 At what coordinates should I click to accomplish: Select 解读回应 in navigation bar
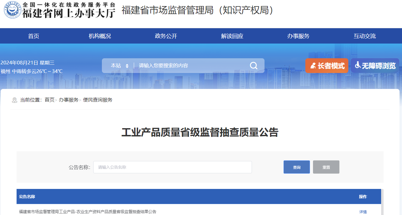point(232,36)
